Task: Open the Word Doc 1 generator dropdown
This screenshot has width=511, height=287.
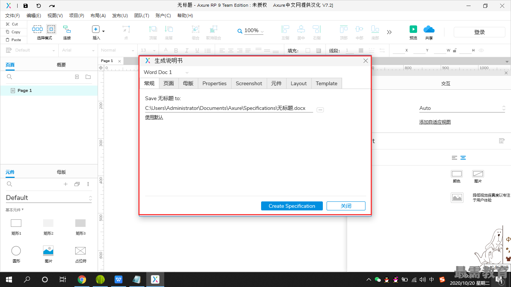Action: click(166, 72)
